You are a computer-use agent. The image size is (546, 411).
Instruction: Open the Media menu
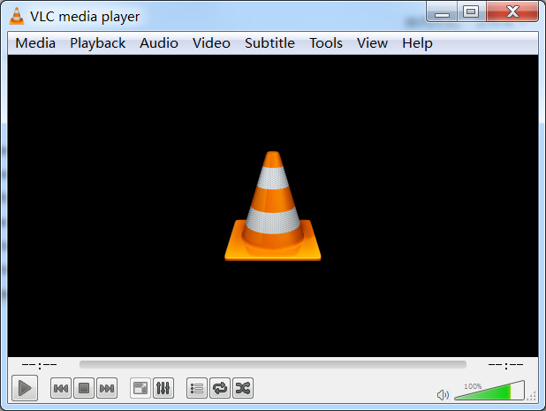(x=35, y=43)
